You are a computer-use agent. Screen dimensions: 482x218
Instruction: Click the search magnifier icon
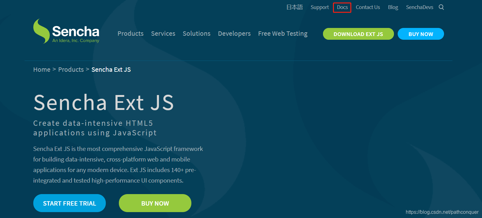pyautogui.click(x=441, y=7)
